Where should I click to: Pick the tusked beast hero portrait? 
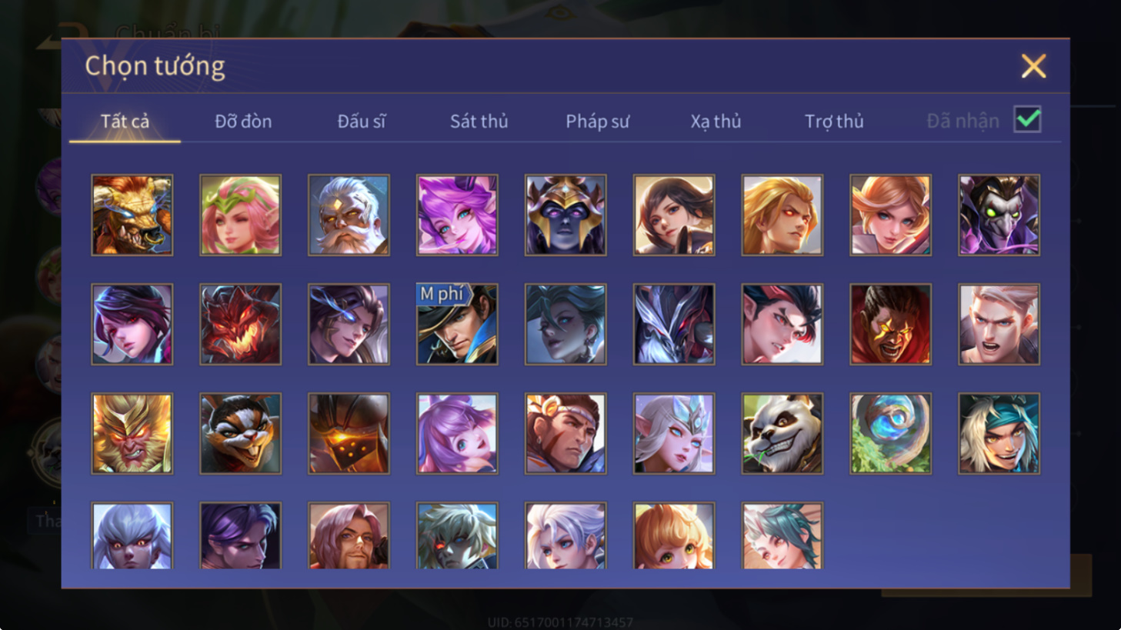pyautogui.click(x=132, y=215)
